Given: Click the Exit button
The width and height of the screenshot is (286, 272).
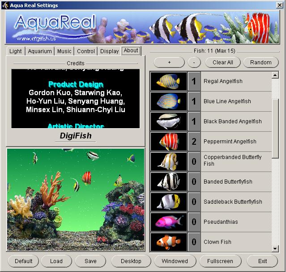Looking at the screenshot, I should tap(262, 261).
